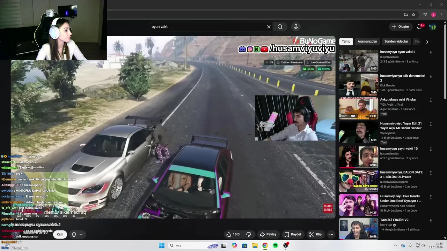Open Copilot from the taskbar
The image size is (447, 251).
234,245
